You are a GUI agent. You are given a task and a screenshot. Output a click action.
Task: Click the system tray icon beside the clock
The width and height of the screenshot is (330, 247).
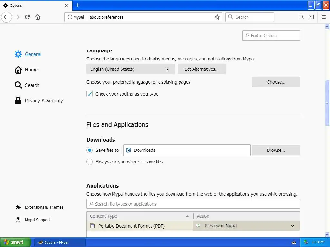[x=306, y=242]
